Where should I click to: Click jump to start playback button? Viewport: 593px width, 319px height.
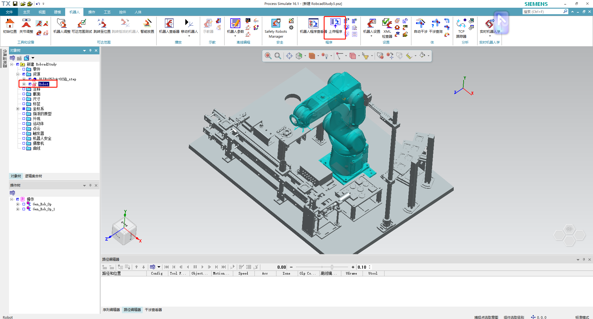167,267
